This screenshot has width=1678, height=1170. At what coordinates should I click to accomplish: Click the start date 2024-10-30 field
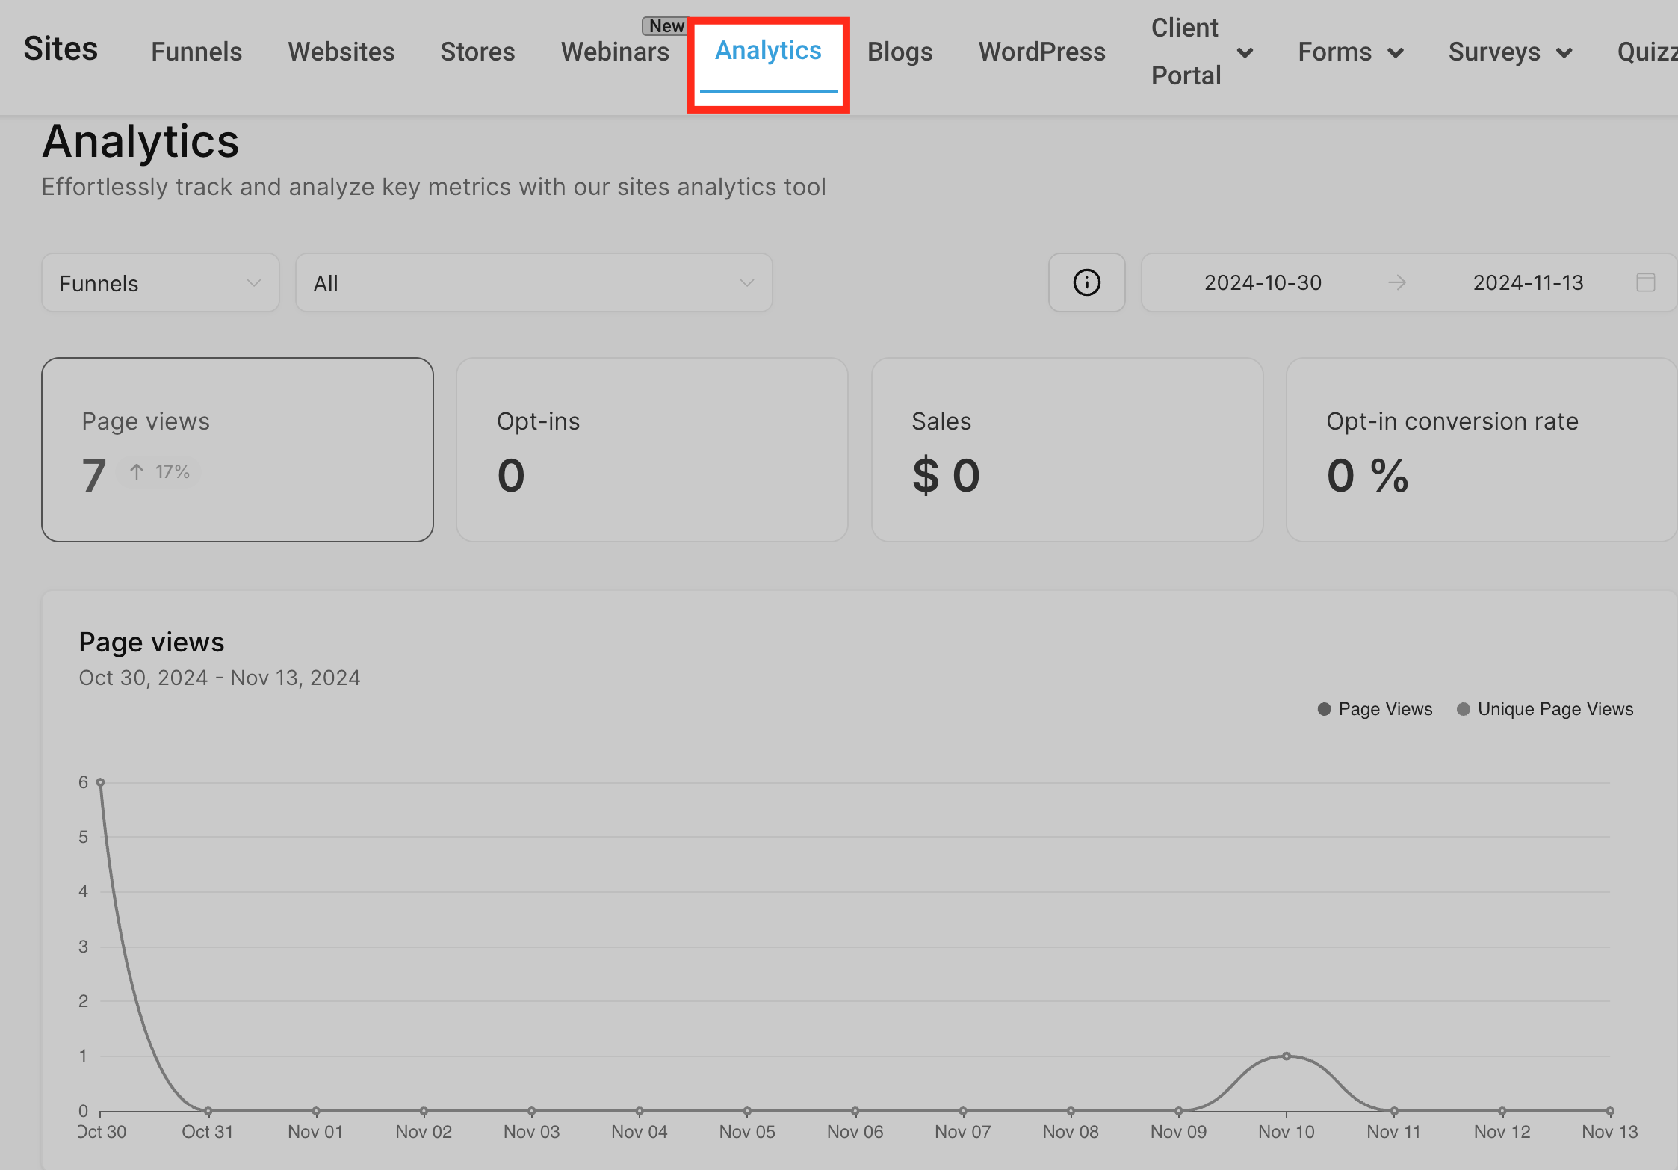click(1263, 282)
